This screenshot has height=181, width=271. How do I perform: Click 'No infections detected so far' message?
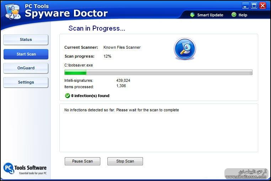point(122,110)
